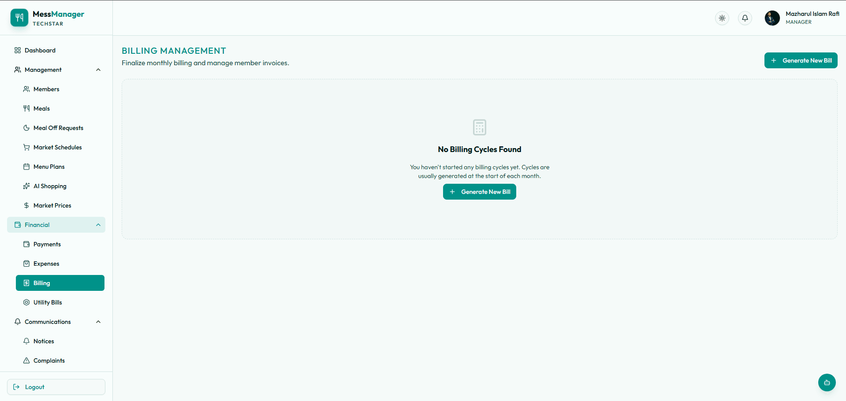Image resolution: width=846 pixels, height=401 pixels.
Task: Click the Market Schedules cart icon
Action: [x=26, y=147]
